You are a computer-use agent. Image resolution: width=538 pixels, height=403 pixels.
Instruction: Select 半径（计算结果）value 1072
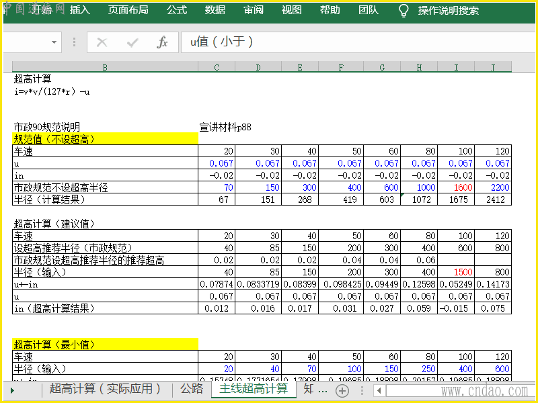pos(419,199)
